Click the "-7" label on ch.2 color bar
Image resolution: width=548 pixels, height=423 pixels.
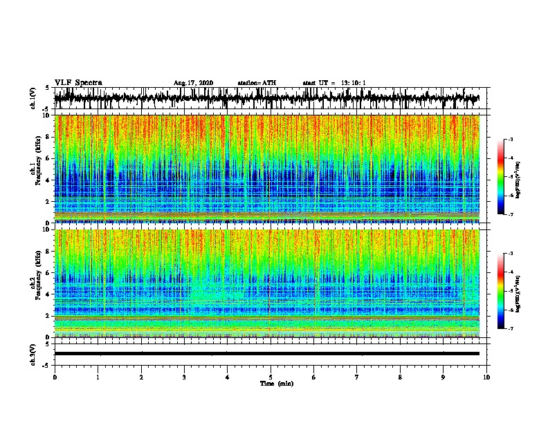point(510,328)
